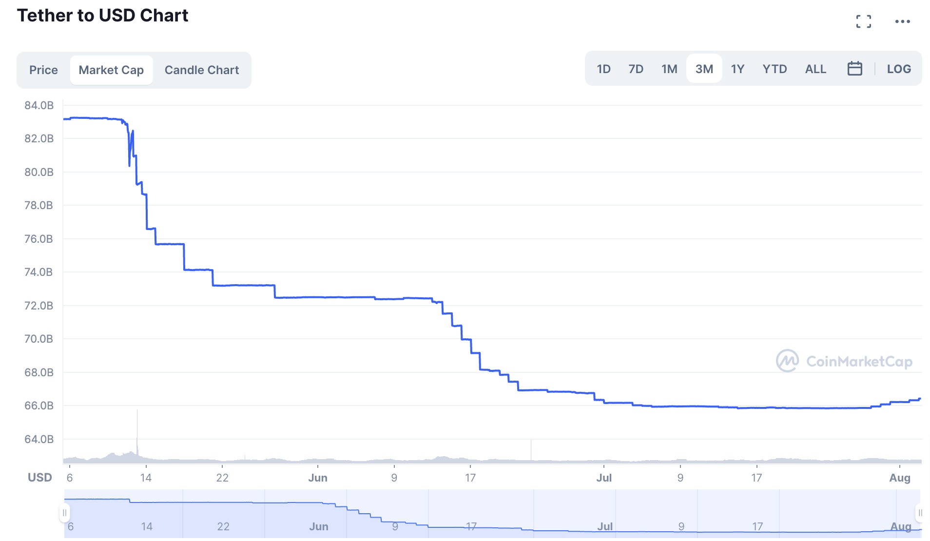Select the 7D time range
Image resolution: width=930 pixels, height=541 pixels.
(636, 69)
